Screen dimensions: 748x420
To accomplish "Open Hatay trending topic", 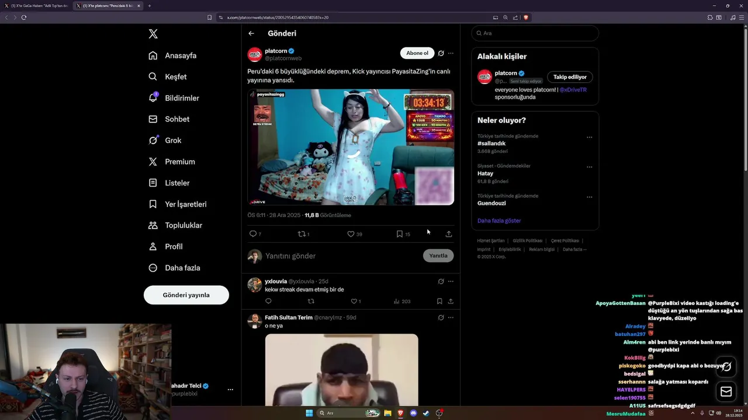I will click(486, 173).
